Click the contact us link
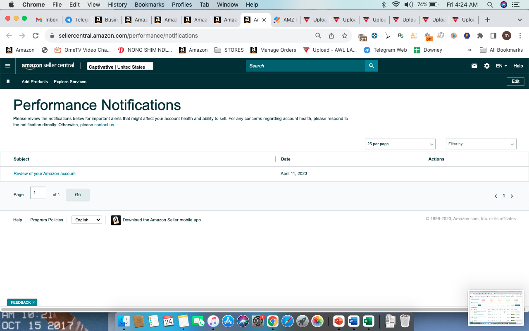Viewport: 529px width, 331px height. pos(104,125)
